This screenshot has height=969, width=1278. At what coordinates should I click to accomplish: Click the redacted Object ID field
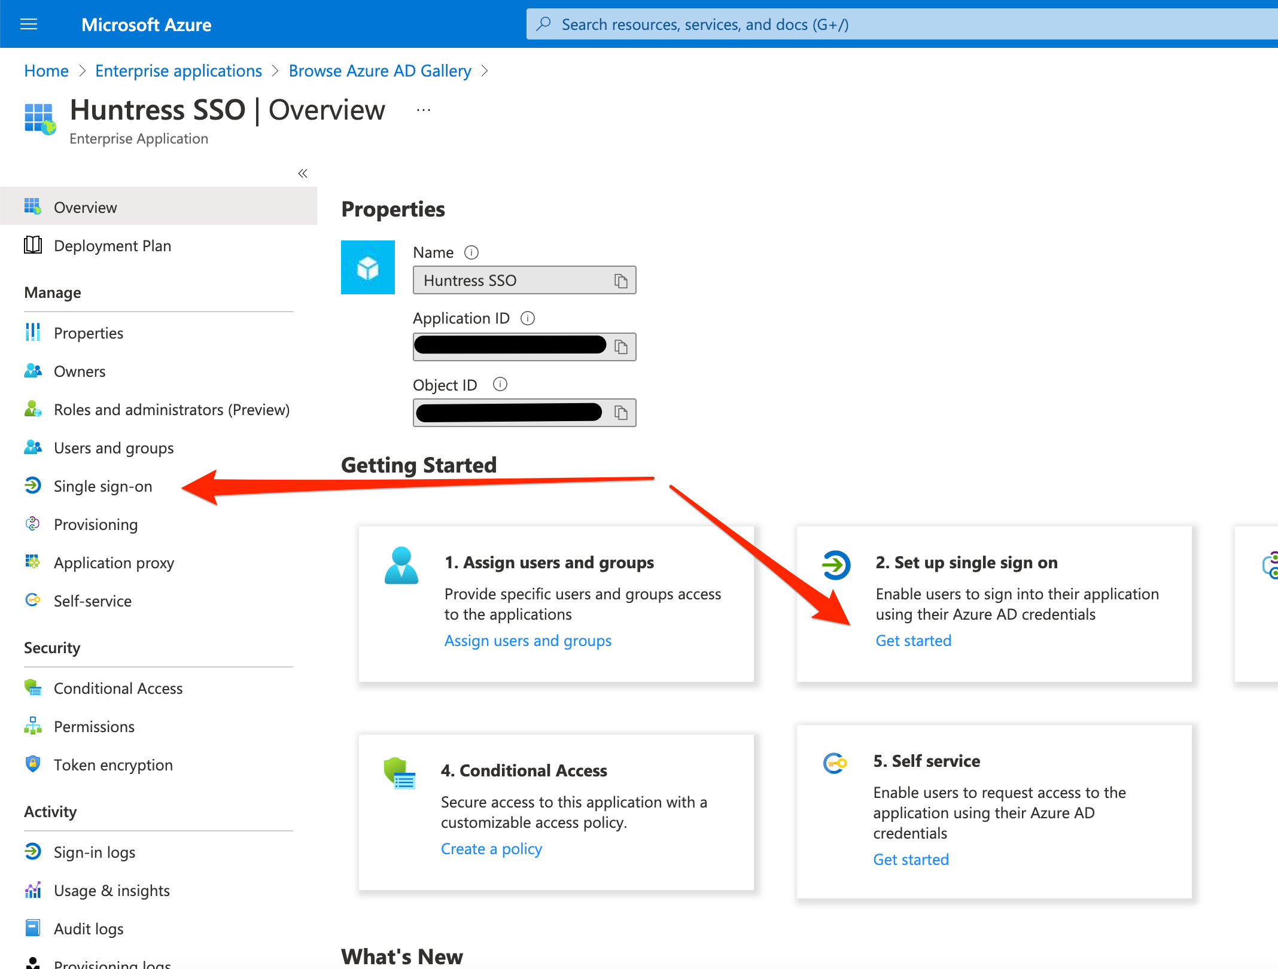tap(524, 413)
